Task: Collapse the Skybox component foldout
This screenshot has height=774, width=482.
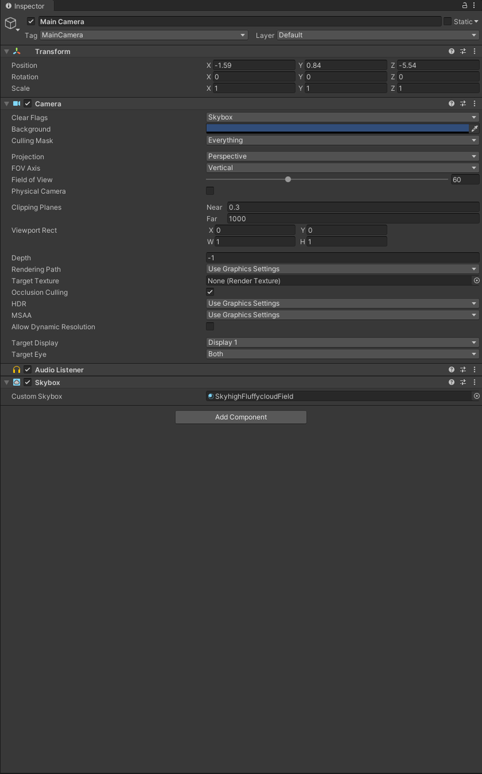Action: [x=6, y=383]
